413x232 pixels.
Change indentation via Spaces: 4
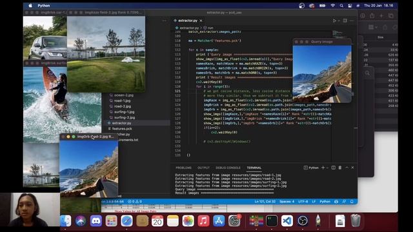(x=287, y=202)
